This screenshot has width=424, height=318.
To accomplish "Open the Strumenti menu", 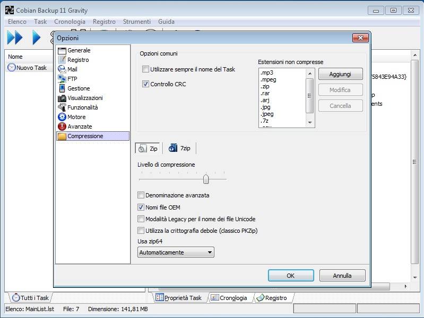I will 136,22.
